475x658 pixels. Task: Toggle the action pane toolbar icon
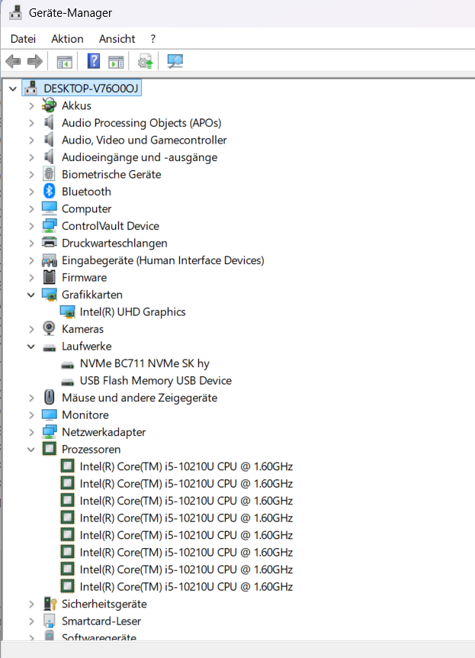pyautogui.click(x=116, y=62)
